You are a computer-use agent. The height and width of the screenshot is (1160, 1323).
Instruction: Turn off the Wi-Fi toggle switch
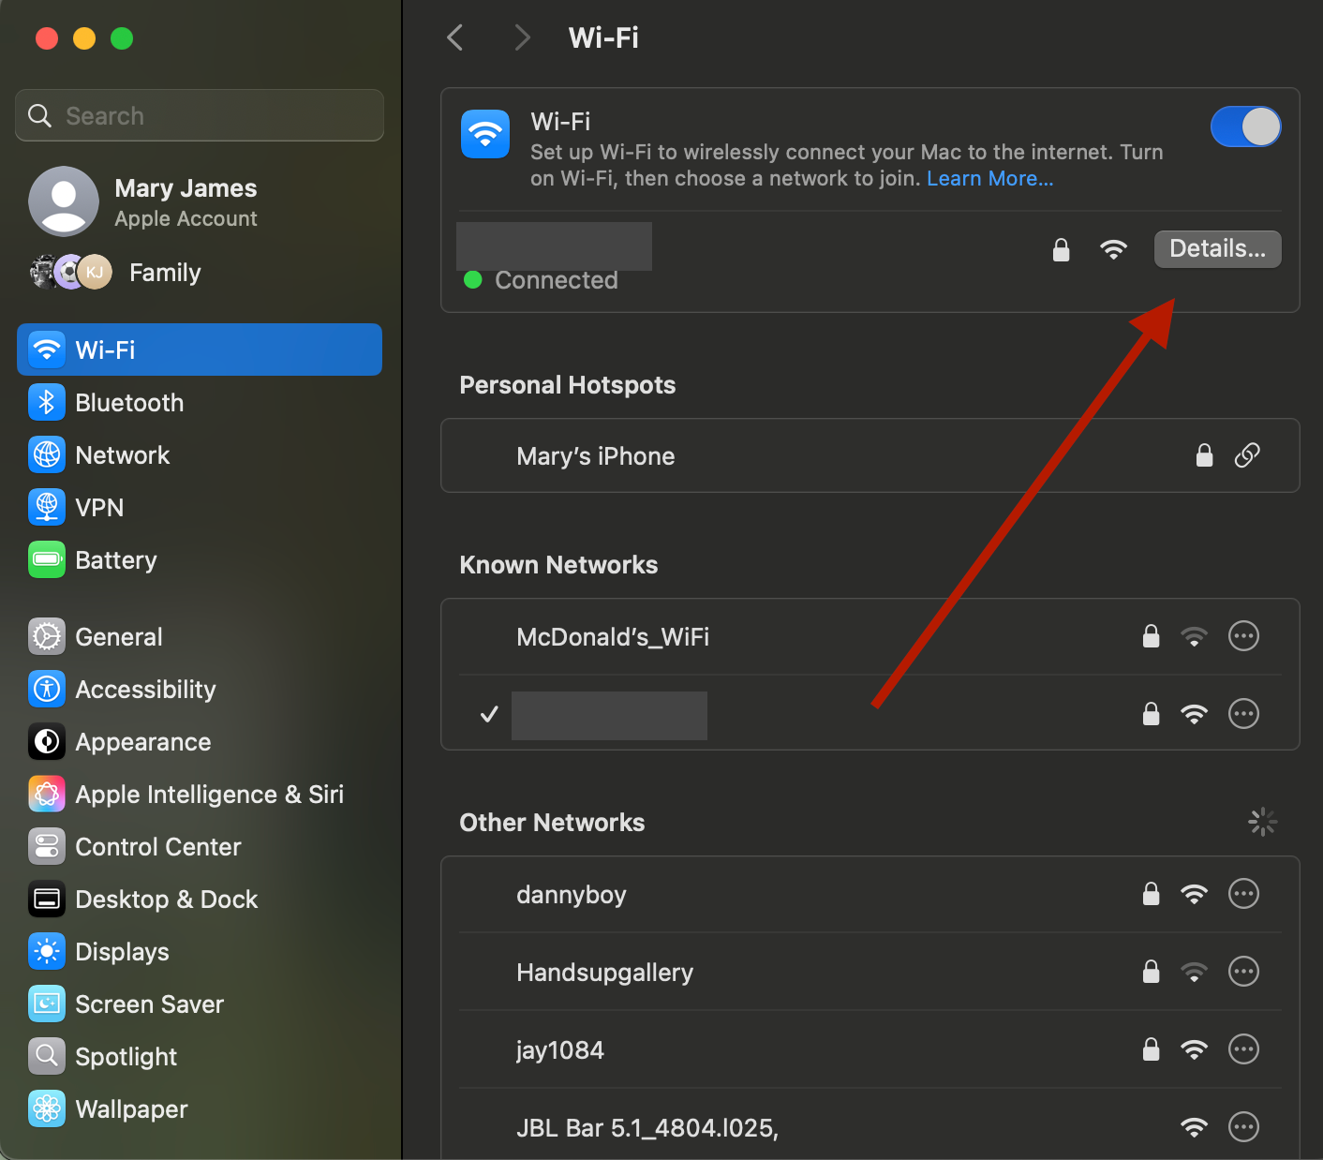[x=1245, y=126]
